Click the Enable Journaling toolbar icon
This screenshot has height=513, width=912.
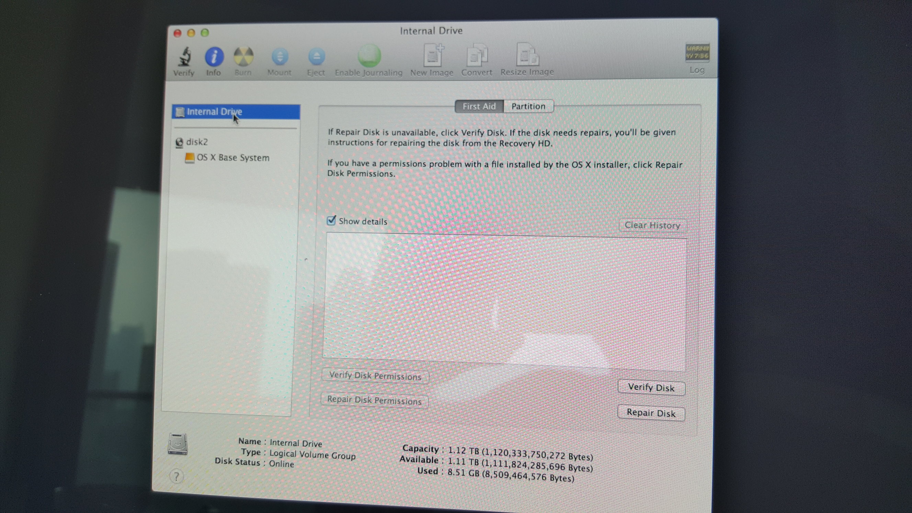369,56
